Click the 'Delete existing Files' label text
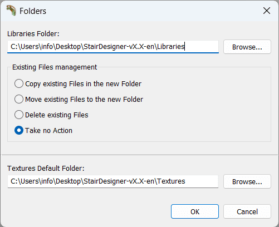 57,115
